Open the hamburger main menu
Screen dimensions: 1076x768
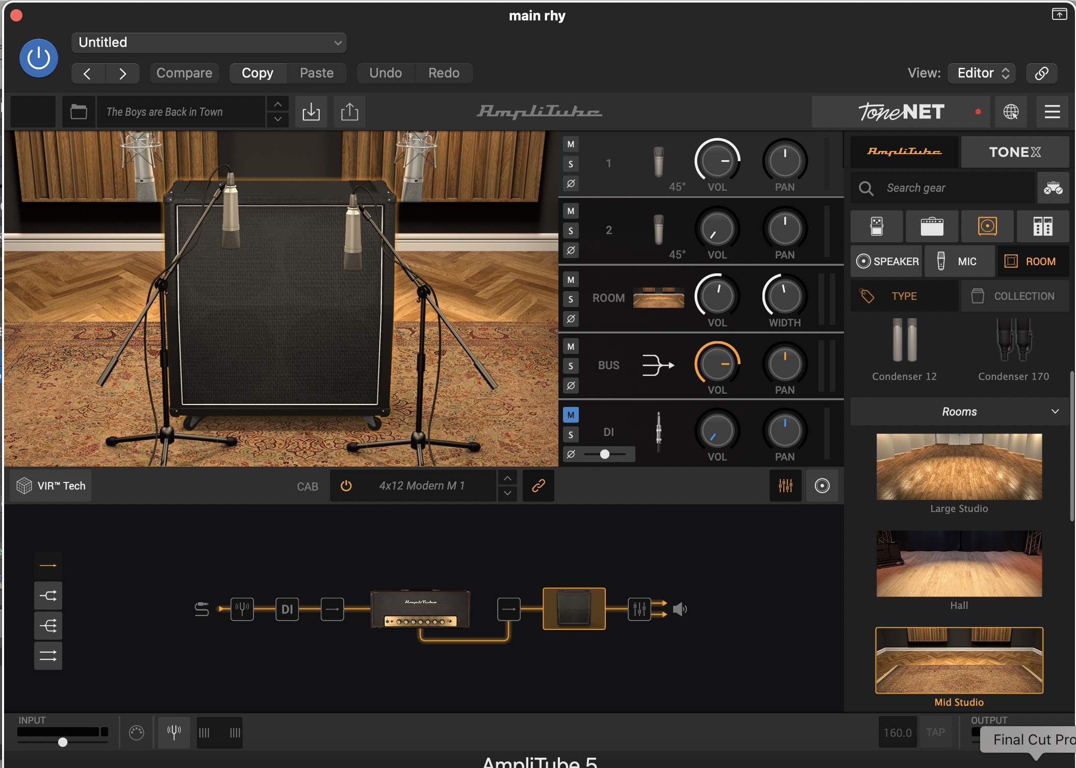pyautogui.click(x=1052, y=112)
